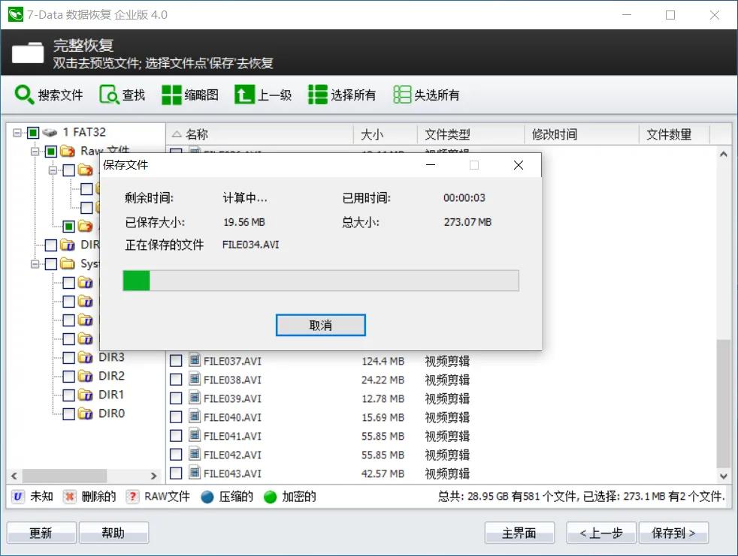Select the 搜索文件 search tool
This screenshot has width=738, height=556.
[x=48, y=95]
